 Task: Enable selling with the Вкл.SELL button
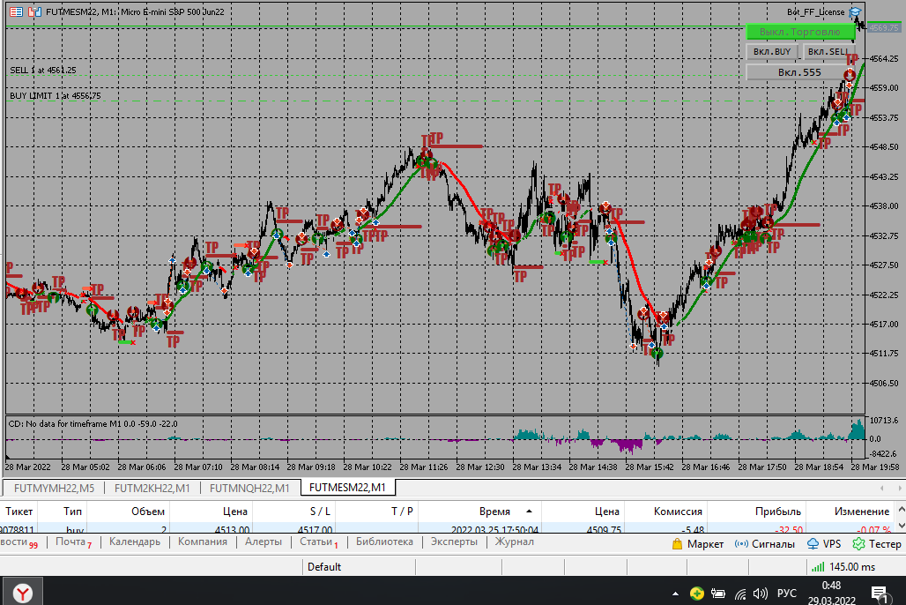coord(828,52)
